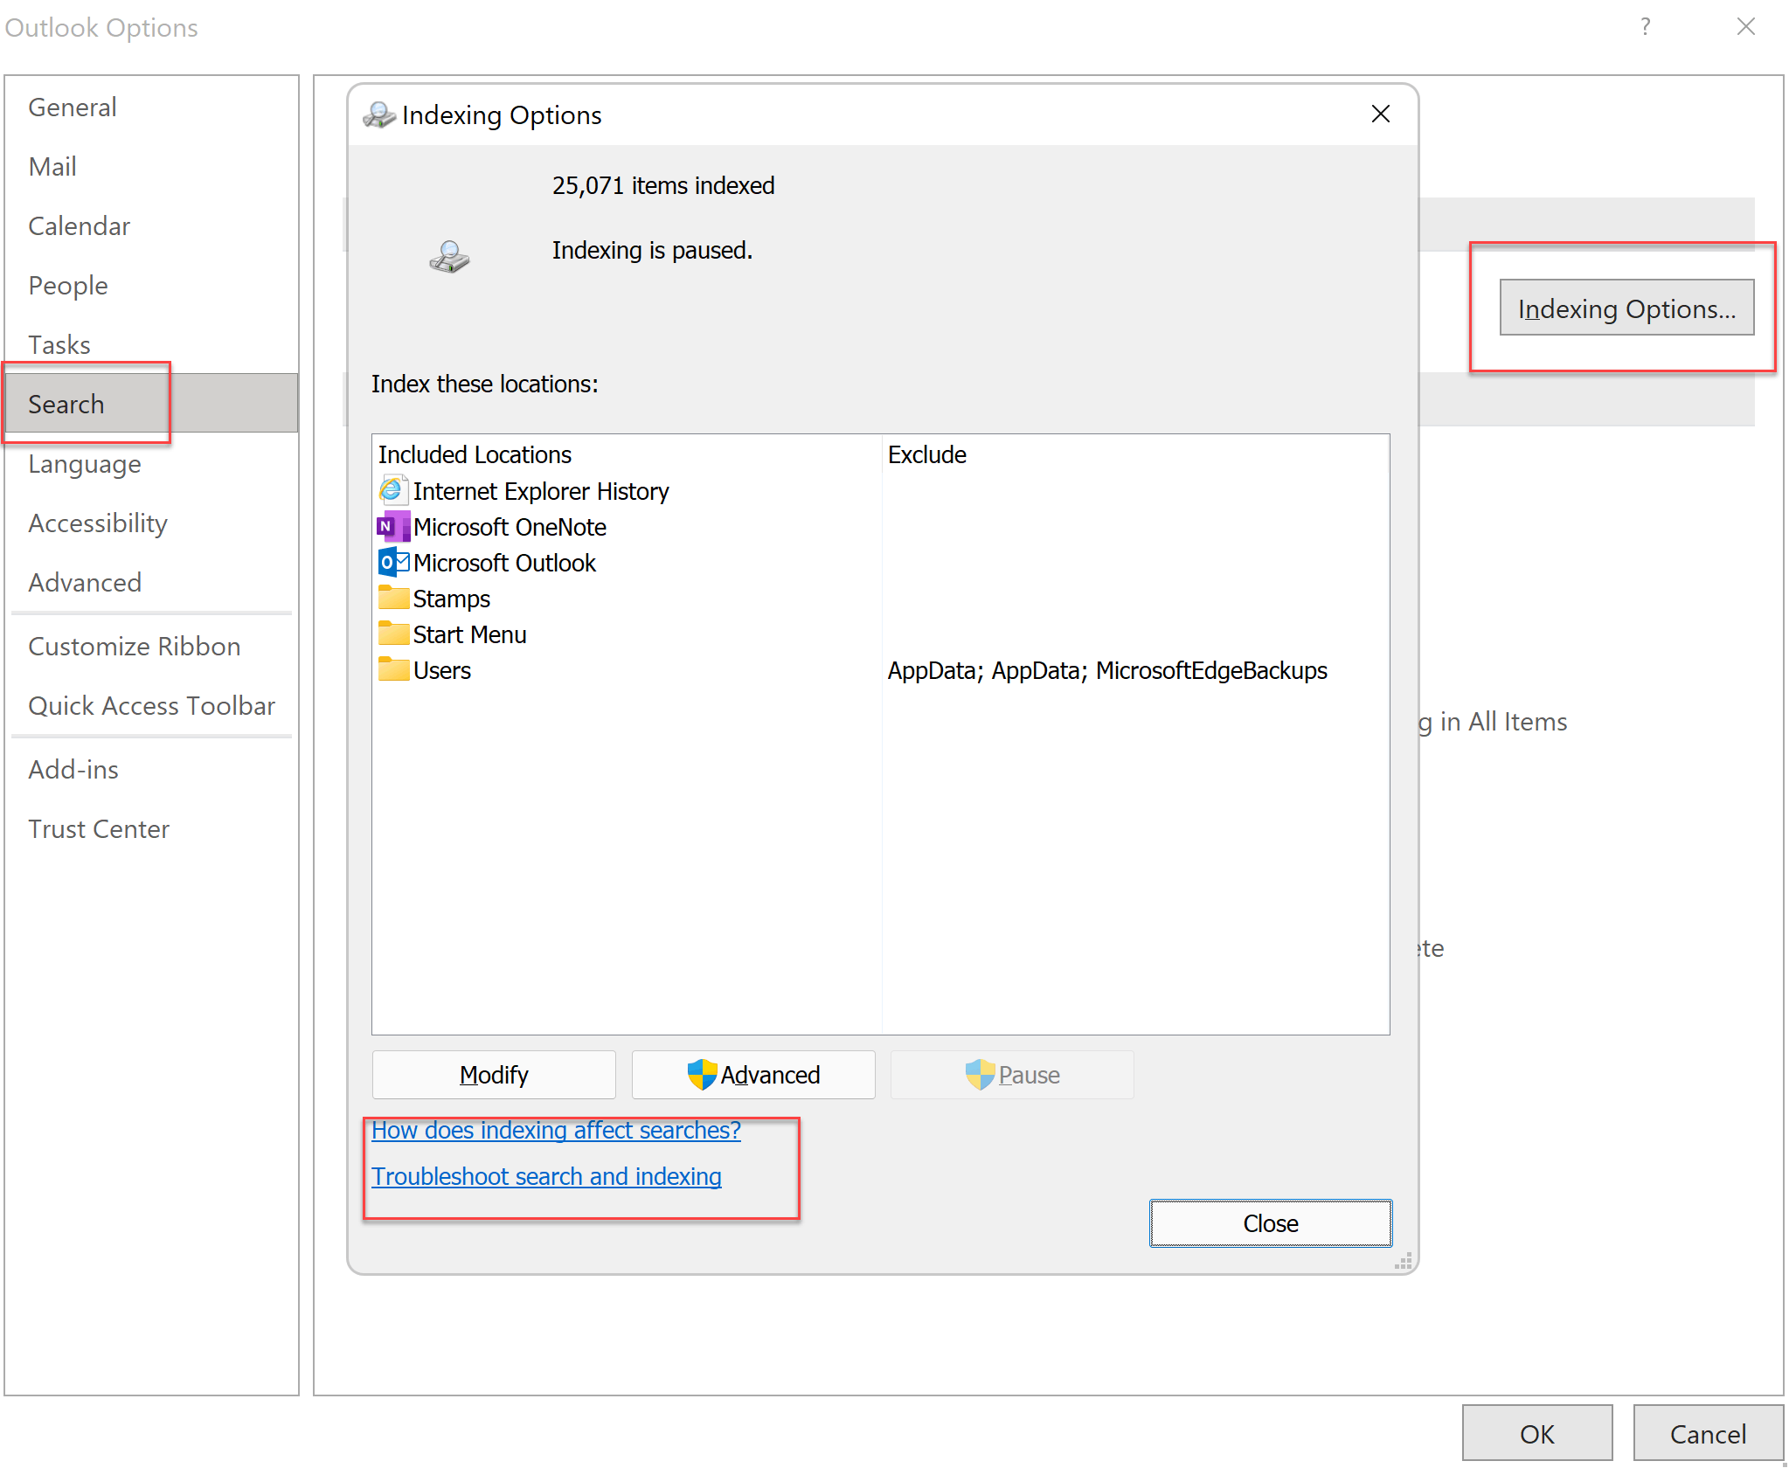Open the Customize Ribbon category

pyautogui.click(x=134, y=646)
